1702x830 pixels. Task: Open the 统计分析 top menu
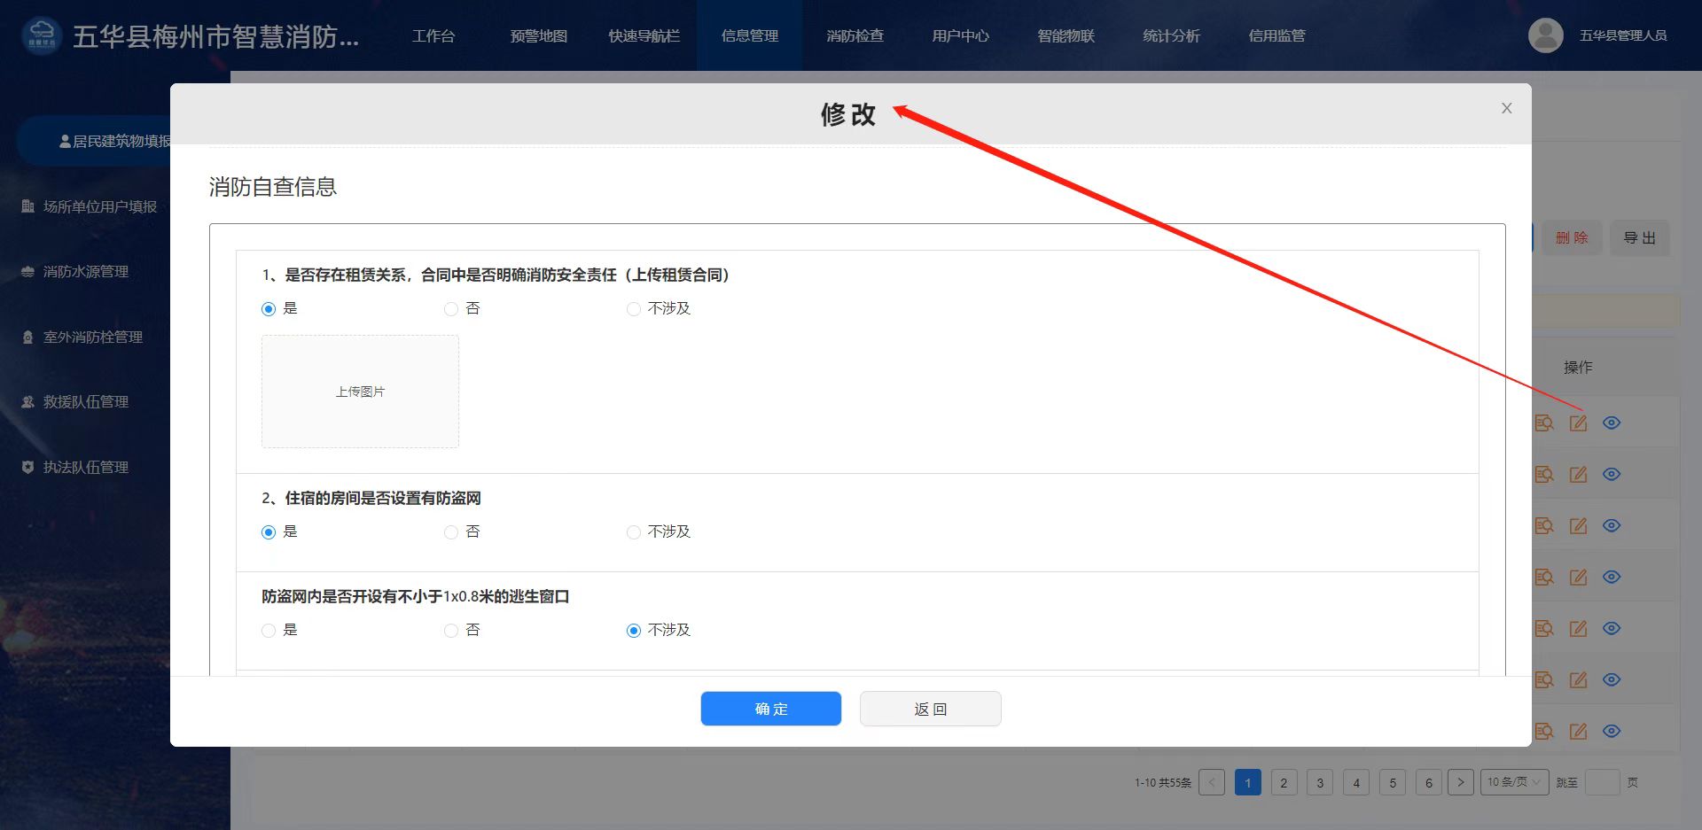pyautogui.click(x=1172, y=35)
